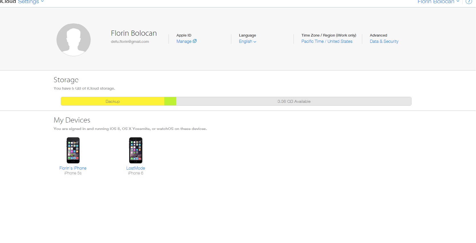Click the Language label
The height and width of the screenshot is (243, 476).
click(x=248, y=35)
